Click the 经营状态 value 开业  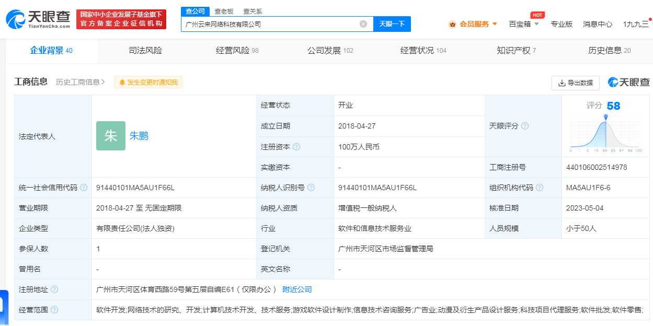tap(346, 105)
